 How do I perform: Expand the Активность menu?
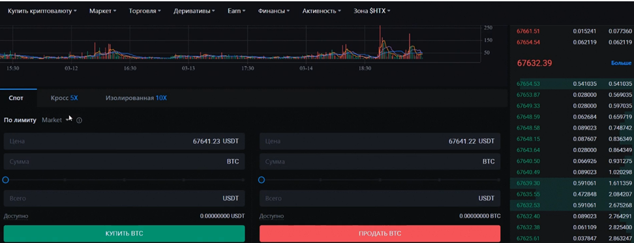pos(322,11)
